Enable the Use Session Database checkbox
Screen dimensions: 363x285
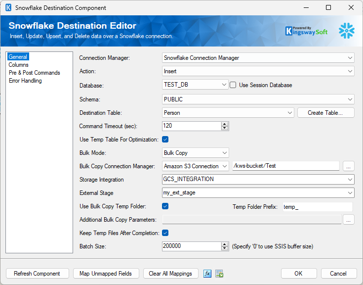coord(234,85)
